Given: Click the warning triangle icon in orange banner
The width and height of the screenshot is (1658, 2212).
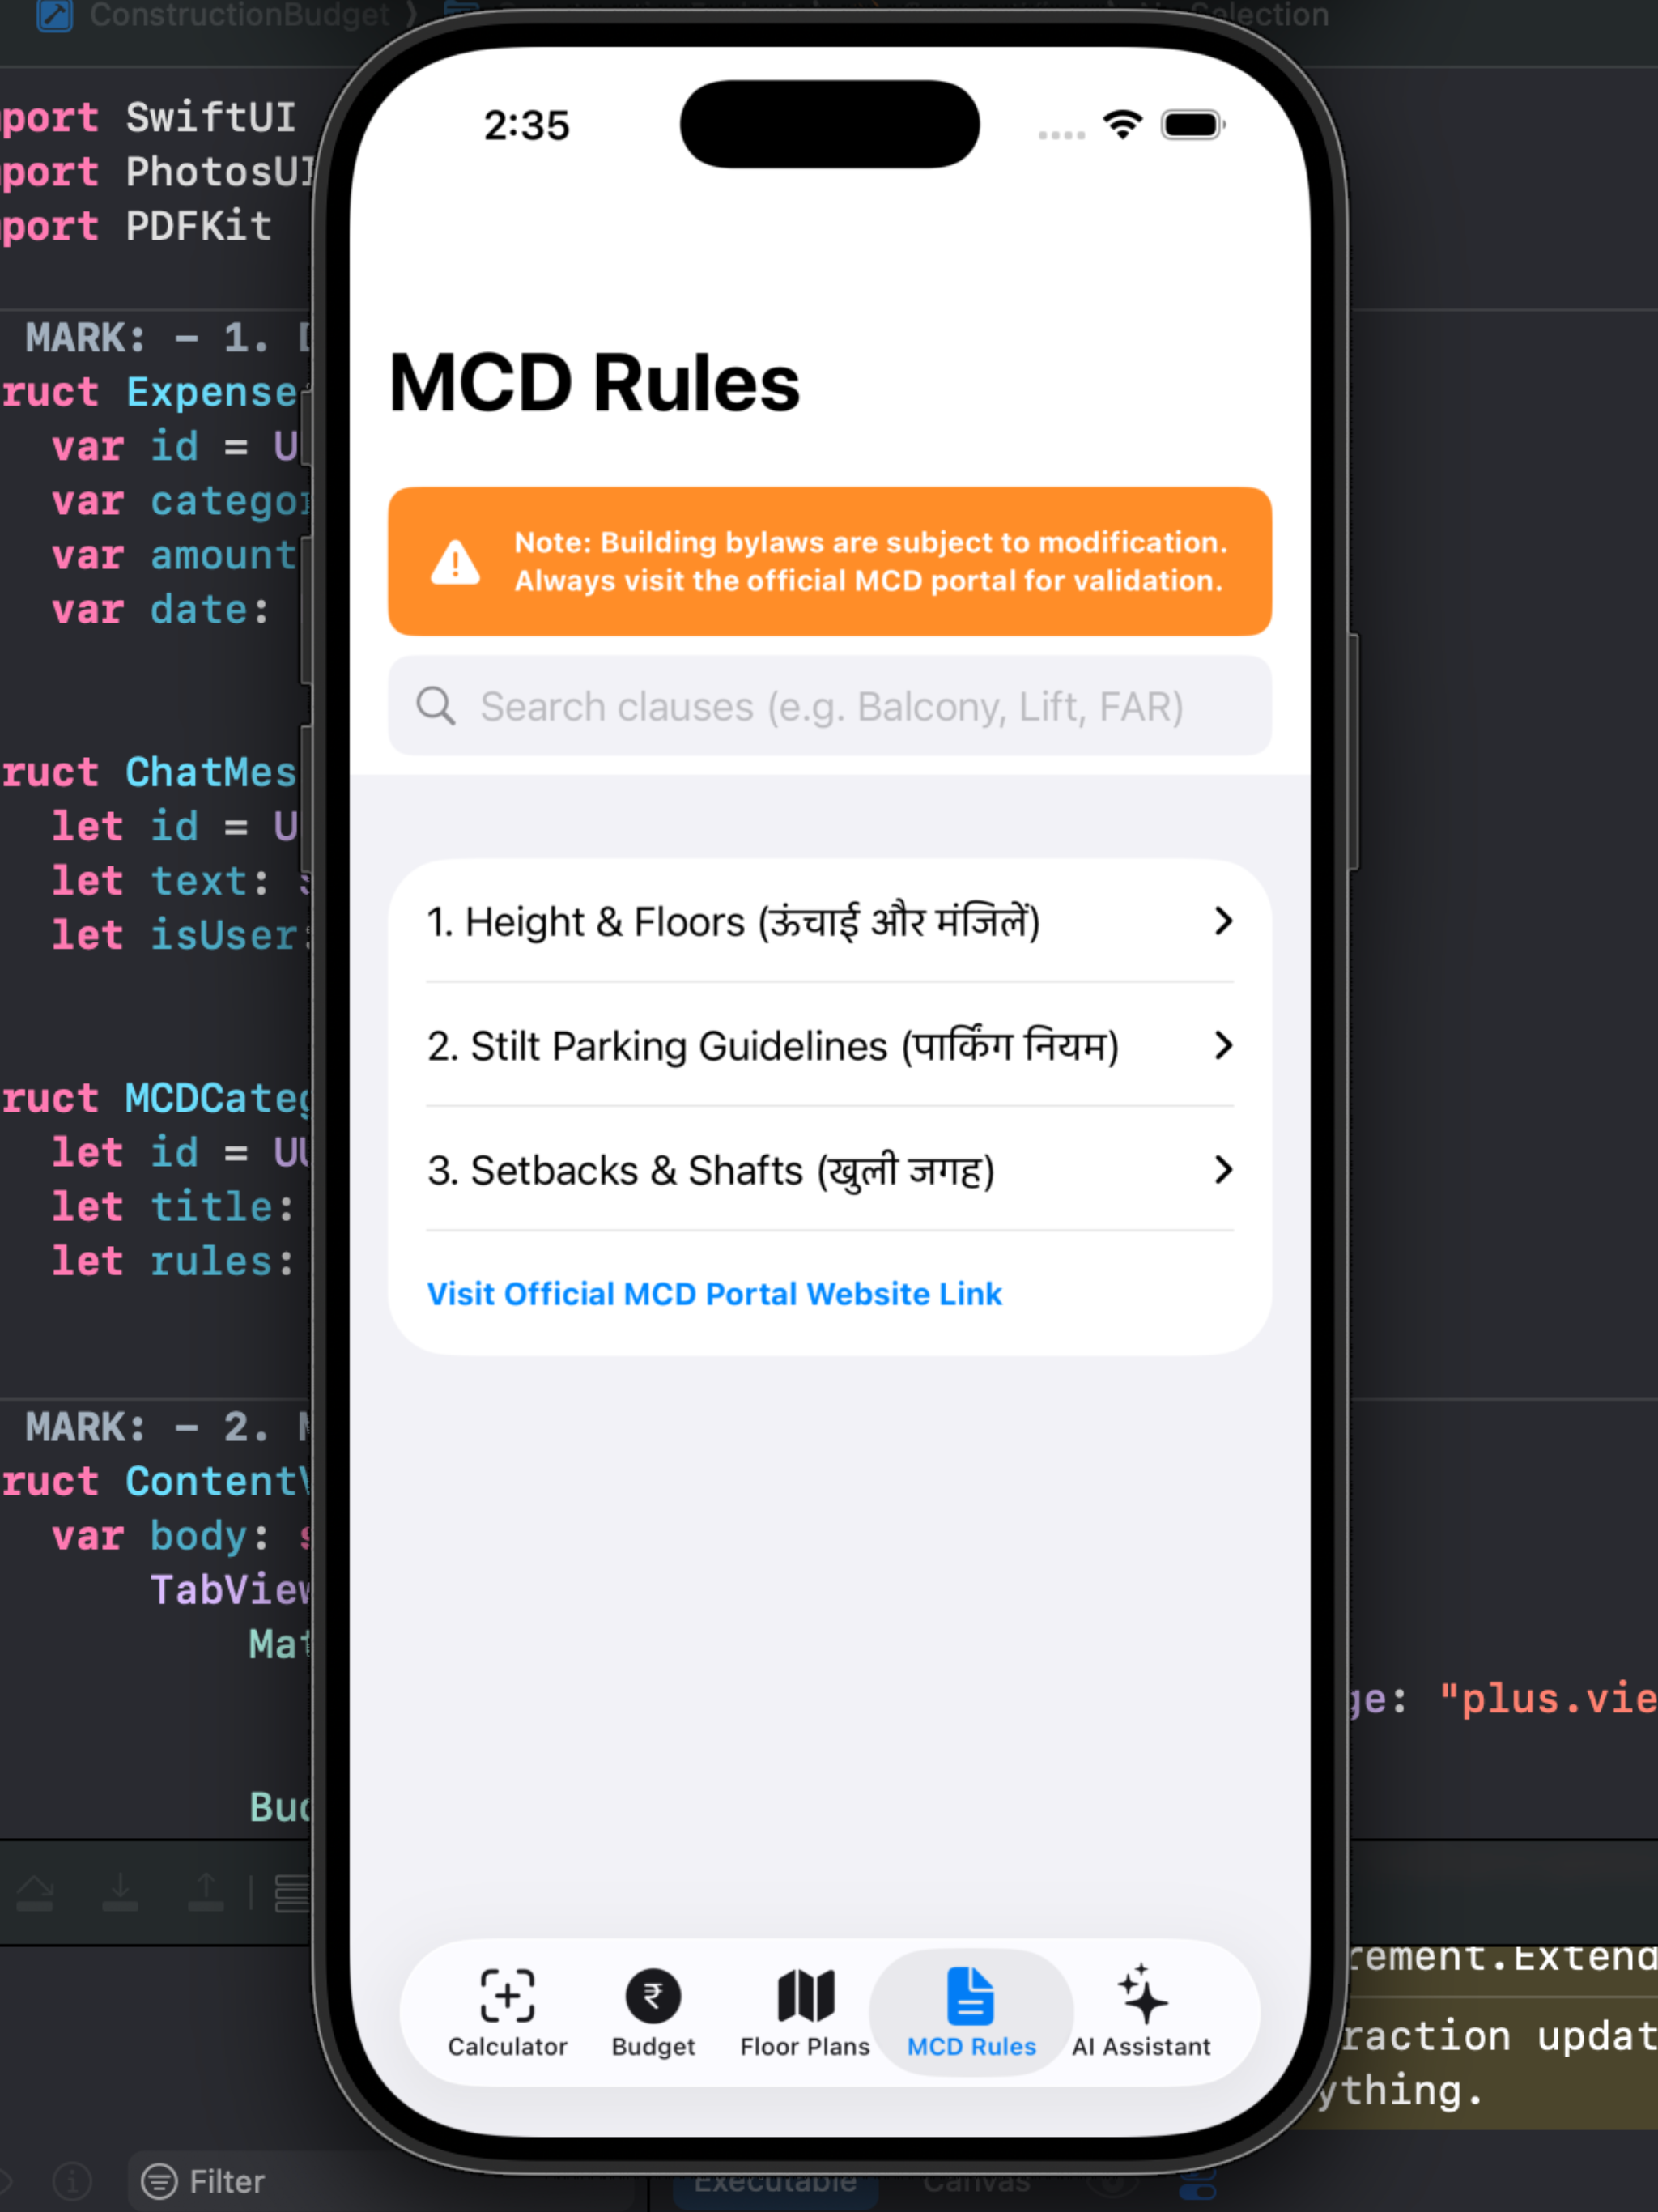Looking at the screenshot, I should pyautogui.click(x=455, y=562).
